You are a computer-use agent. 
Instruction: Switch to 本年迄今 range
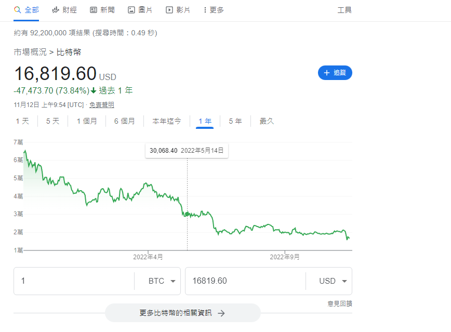(x=166, y=121)
